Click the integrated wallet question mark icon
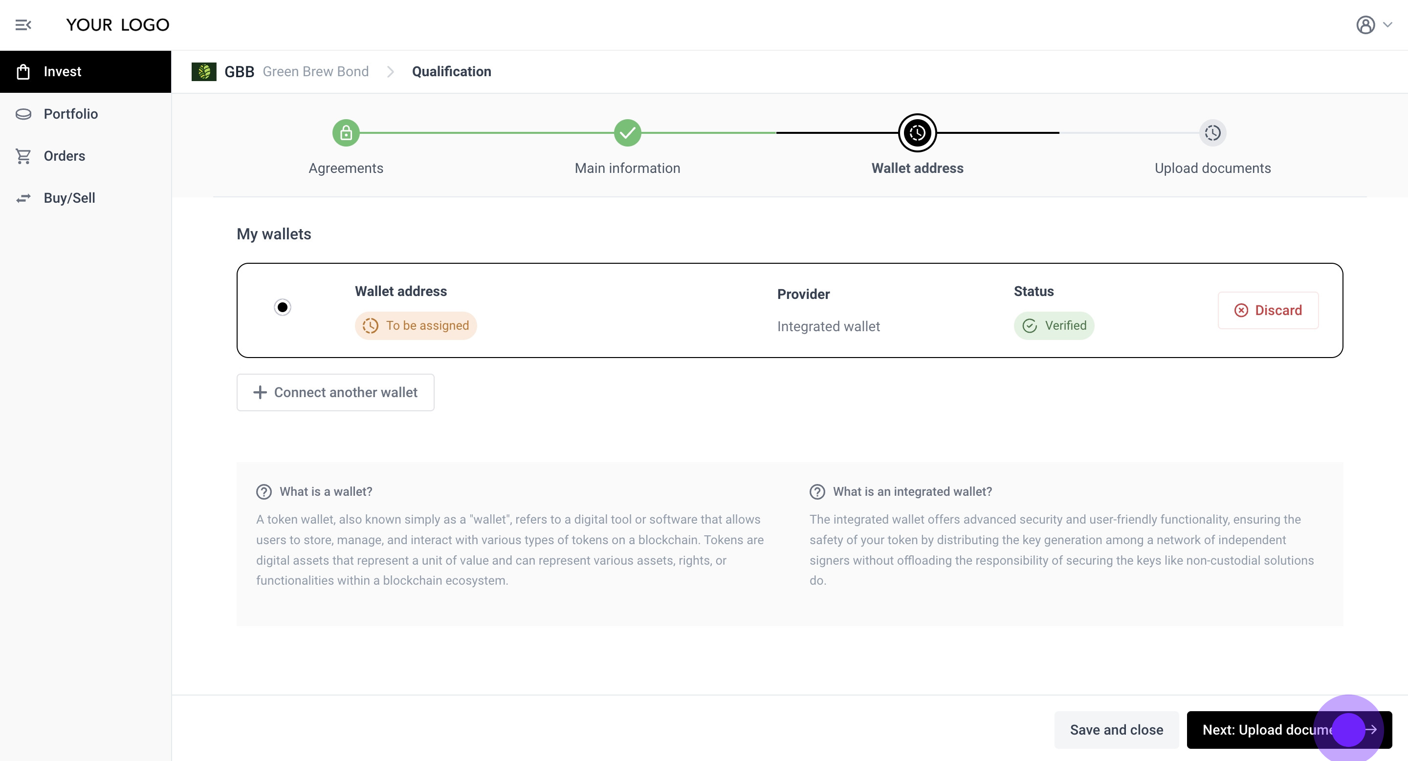 tap(817, 492)
